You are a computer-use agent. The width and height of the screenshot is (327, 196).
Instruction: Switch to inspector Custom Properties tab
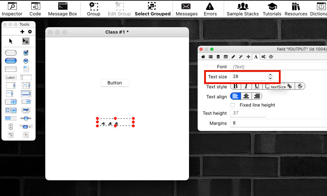coord(218,57)
